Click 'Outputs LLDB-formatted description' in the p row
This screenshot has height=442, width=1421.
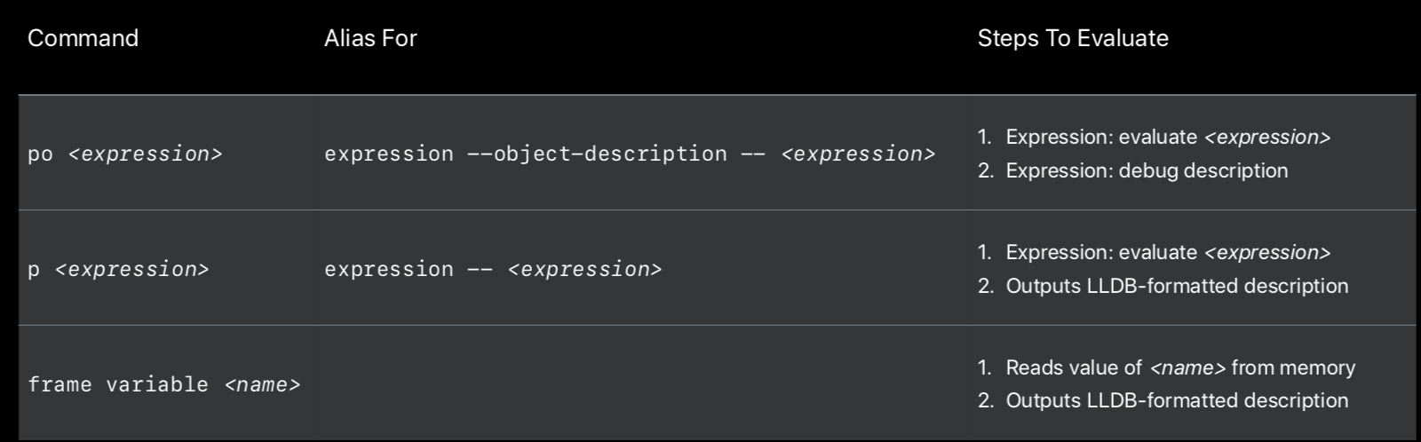[x=1176, y=286]
